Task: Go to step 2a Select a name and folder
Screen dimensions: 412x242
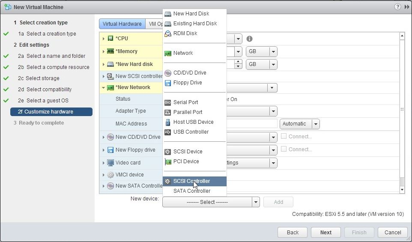Action: pyautogui.click(x=51, y=56)
